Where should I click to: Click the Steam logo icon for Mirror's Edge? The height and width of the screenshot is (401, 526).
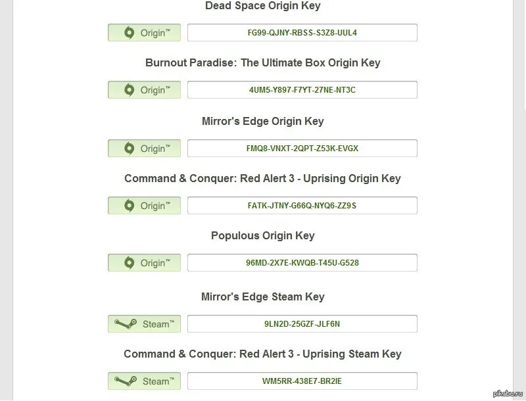126,324
